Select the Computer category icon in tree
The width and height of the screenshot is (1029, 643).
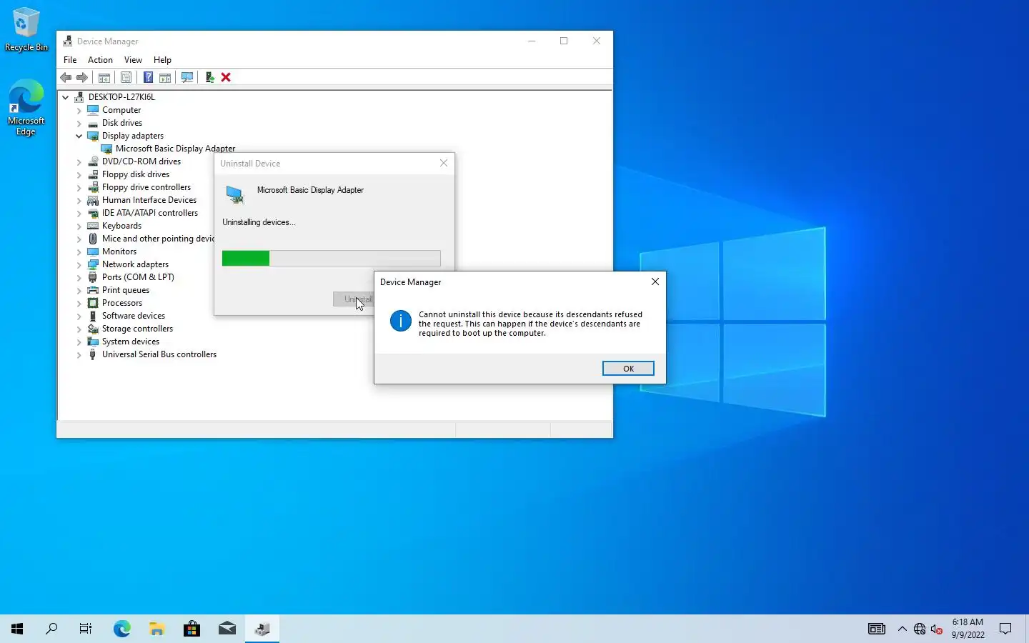pos(93,110)
